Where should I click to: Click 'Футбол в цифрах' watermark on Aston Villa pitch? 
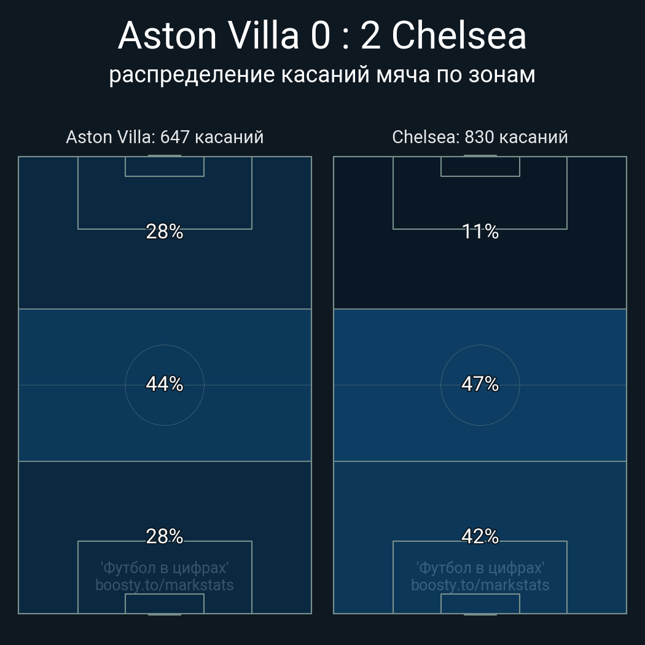165,568
